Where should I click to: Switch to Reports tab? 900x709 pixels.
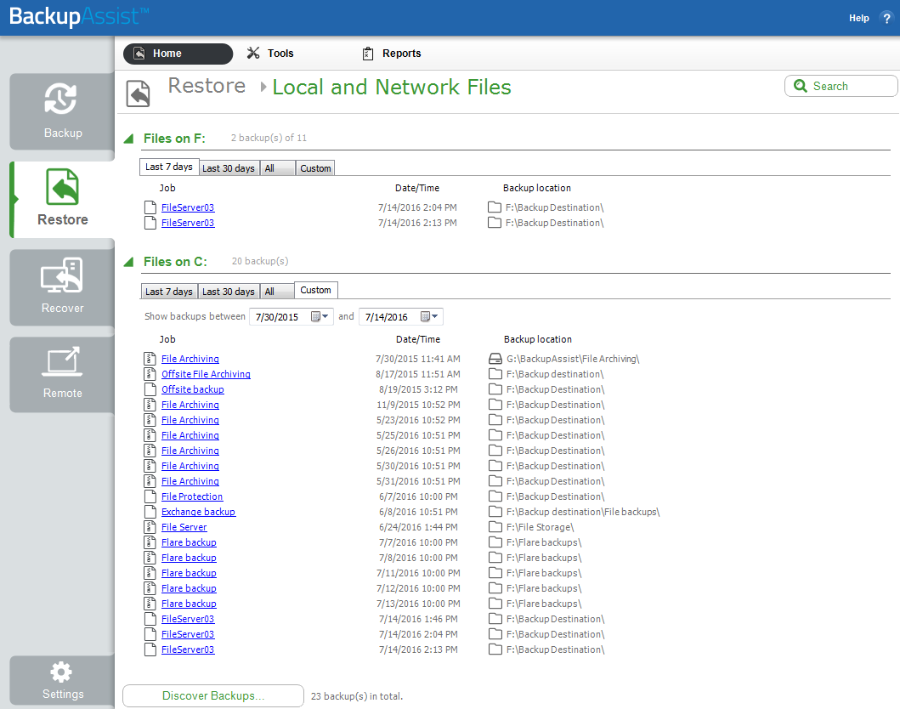392,54
